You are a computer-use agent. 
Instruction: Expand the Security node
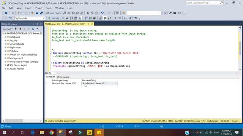coord(5,40)
